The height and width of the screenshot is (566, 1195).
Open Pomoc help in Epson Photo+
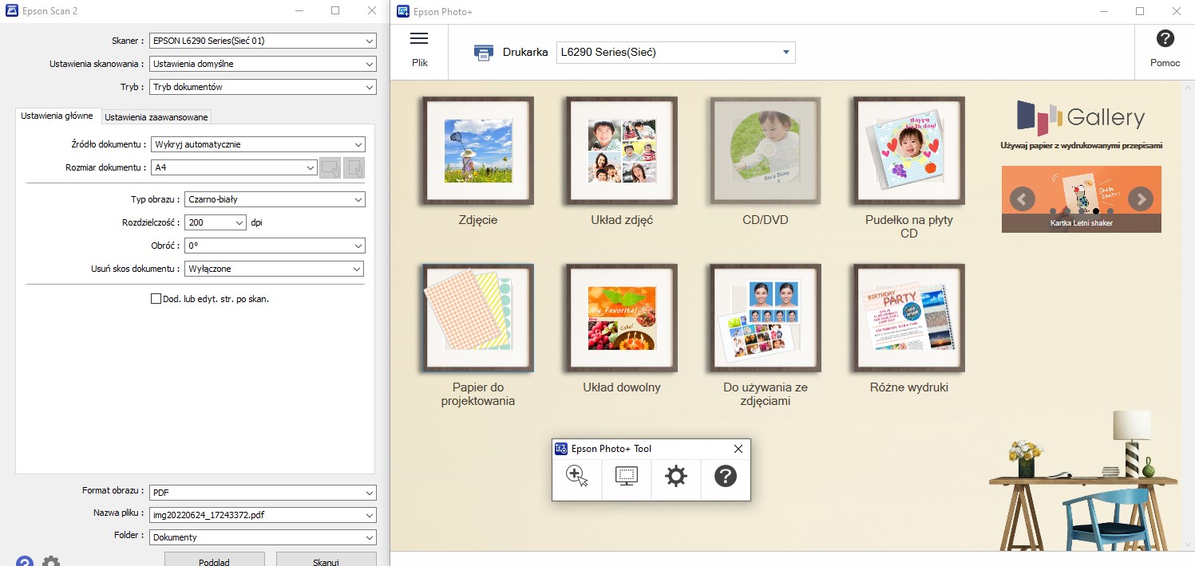(x=1165, y=49)
